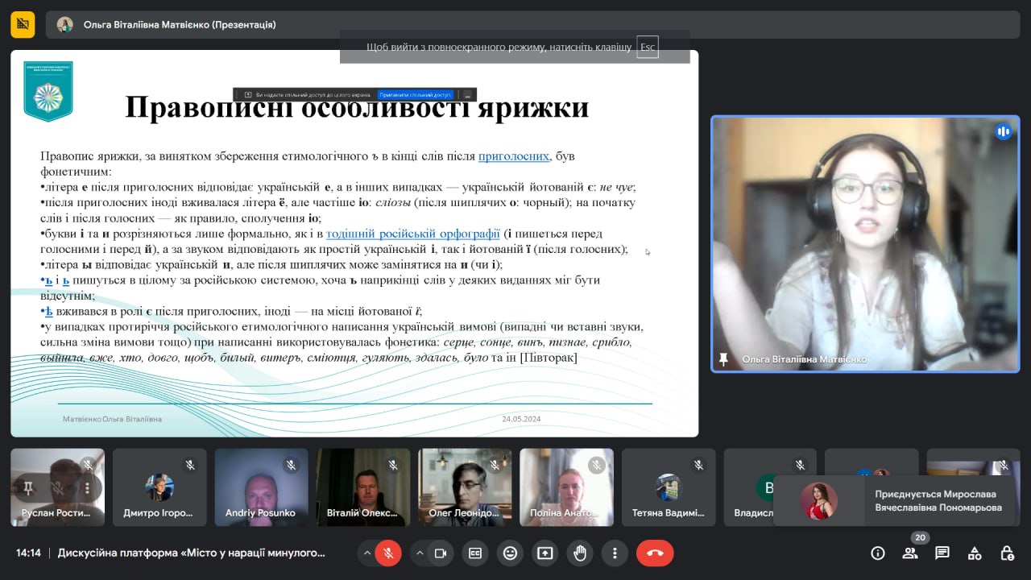Unpin the Руслан participant tile
The height and width of the screenshot is (580, 1031).
point(28,488)
